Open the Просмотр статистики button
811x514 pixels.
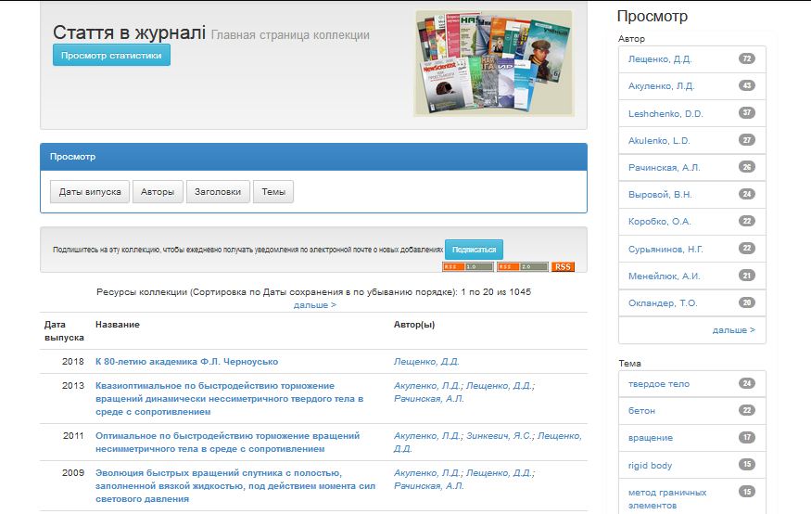[x=111, y=56]
